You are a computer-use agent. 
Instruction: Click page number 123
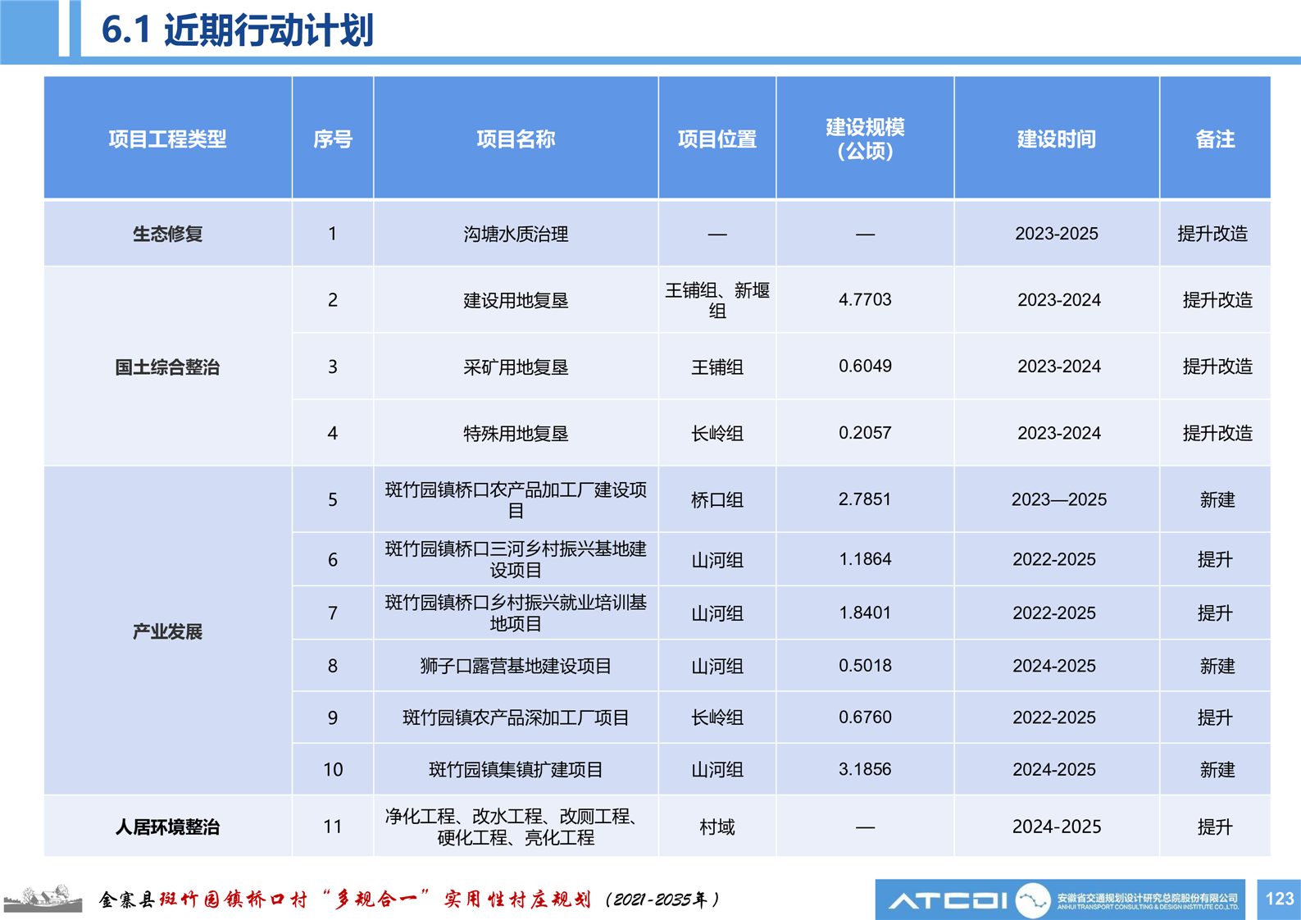coord(1279,899)
